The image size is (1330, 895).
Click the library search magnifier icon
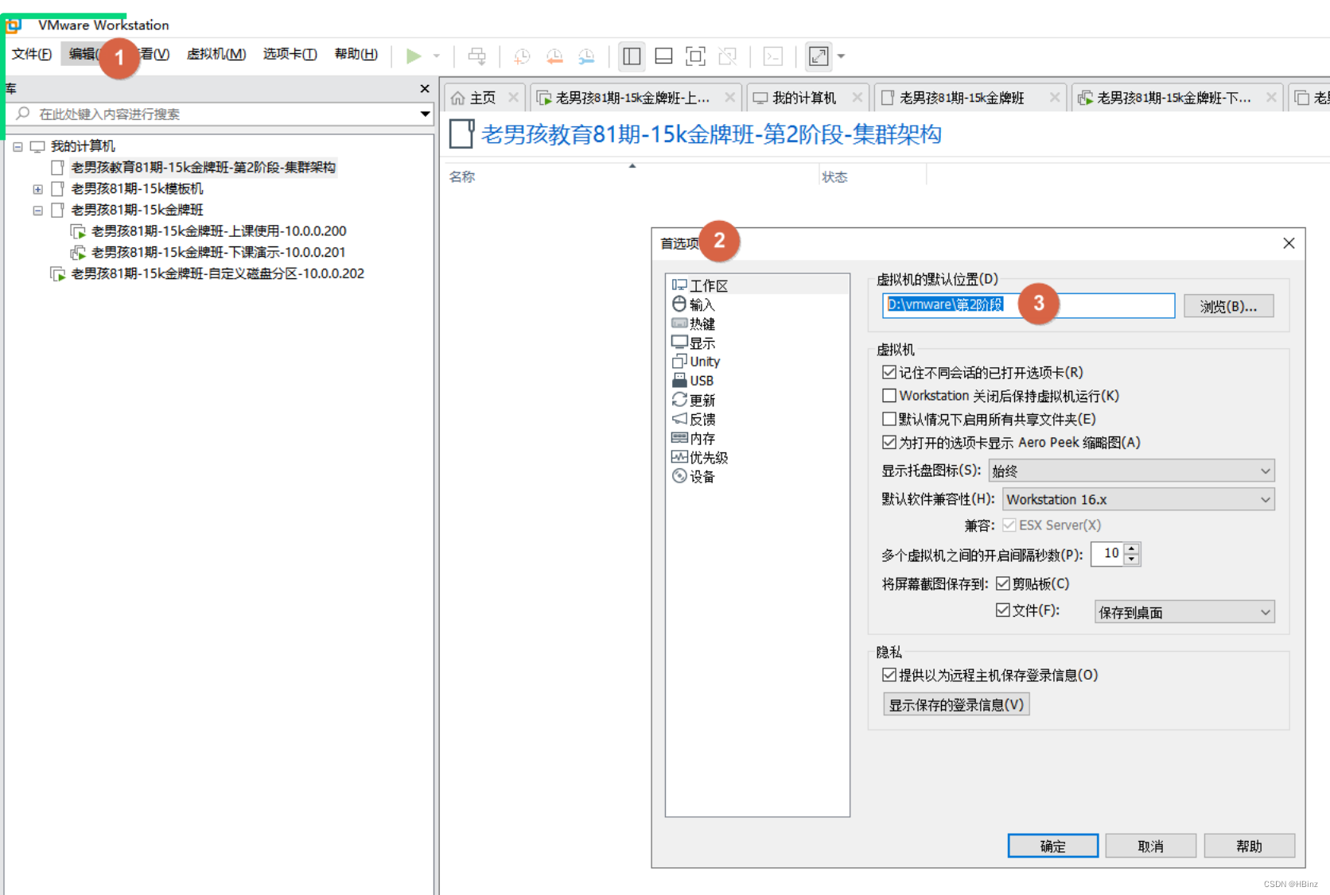click(x=23, y=114)
